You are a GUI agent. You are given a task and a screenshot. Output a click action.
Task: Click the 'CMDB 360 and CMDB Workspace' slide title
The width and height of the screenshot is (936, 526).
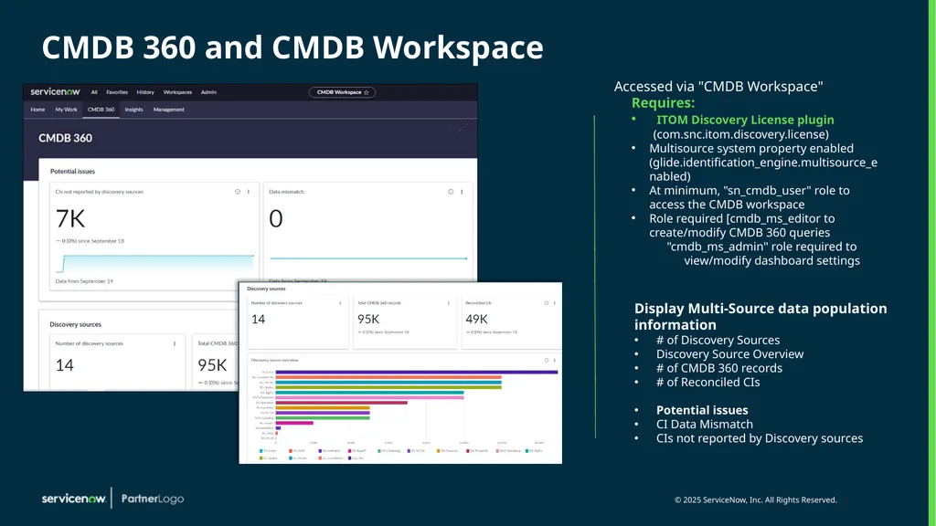click(292, 47)
